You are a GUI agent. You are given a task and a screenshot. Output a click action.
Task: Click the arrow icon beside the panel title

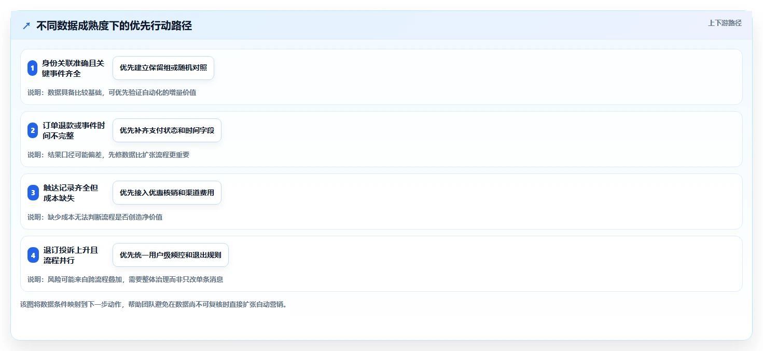click(x=26, y=26)
